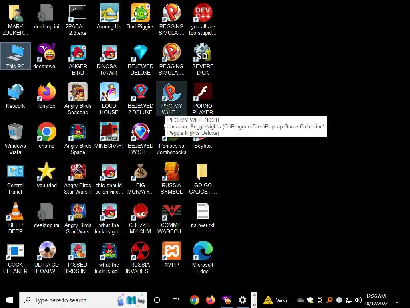Select the BEJEWED DELUXE gem icon

click(x=141, y=59)
